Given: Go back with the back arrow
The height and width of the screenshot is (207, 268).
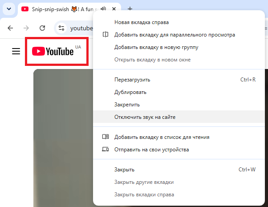Looking at the screenshot, I should 10,28.
